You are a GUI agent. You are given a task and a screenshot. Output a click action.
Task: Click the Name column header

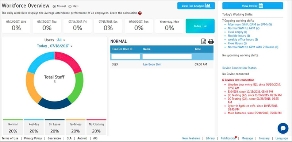[147, 49]
